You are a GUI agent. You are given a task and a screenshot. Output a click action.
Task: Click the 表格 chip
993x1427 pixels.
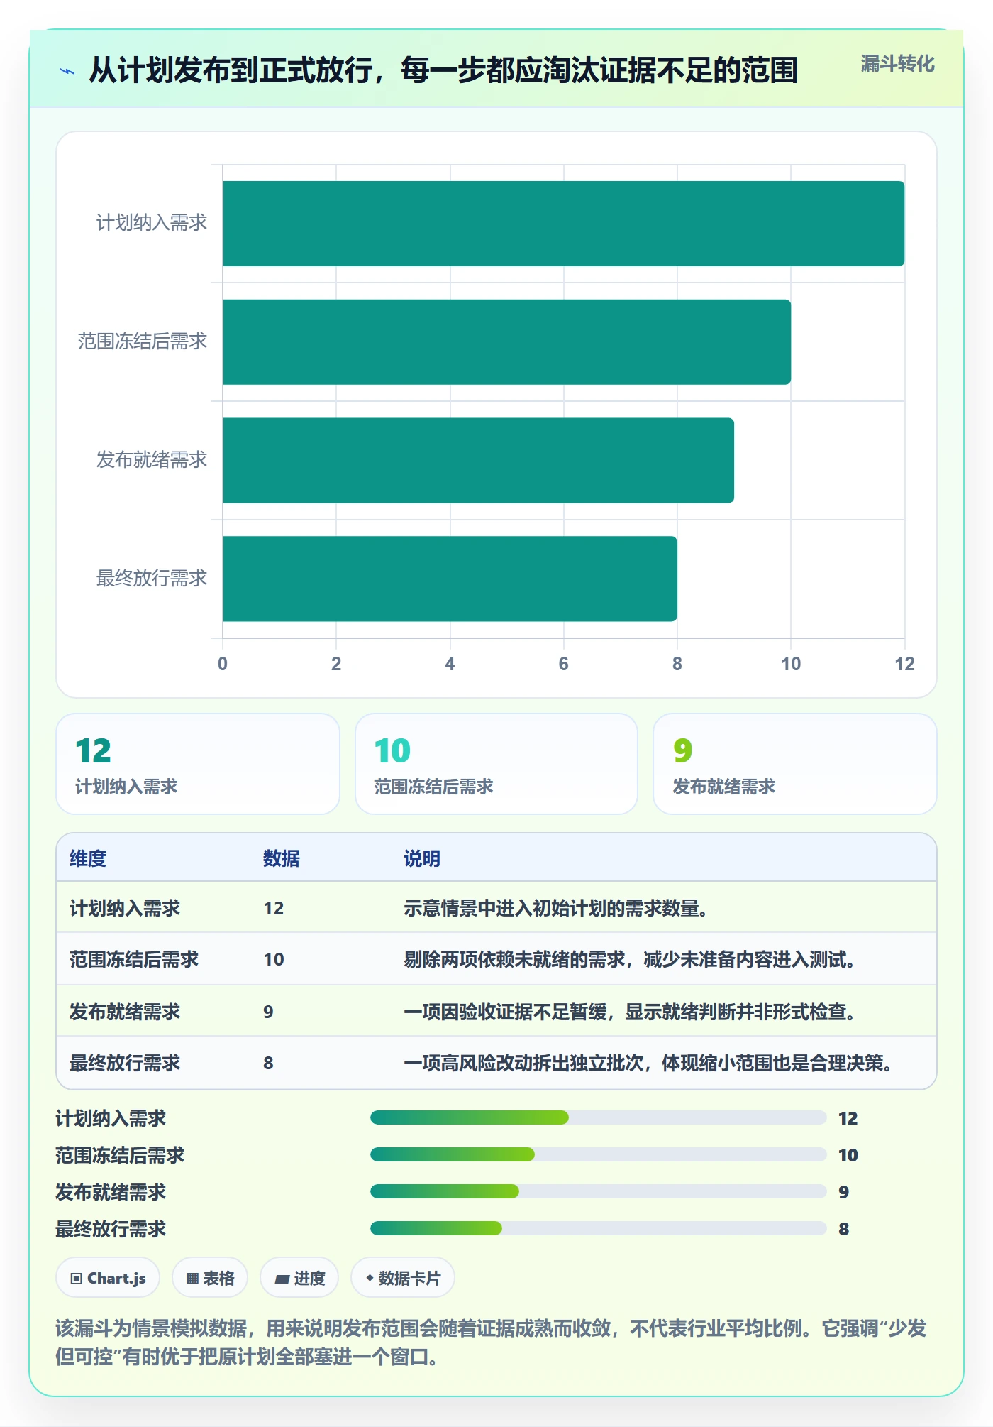210,1278
